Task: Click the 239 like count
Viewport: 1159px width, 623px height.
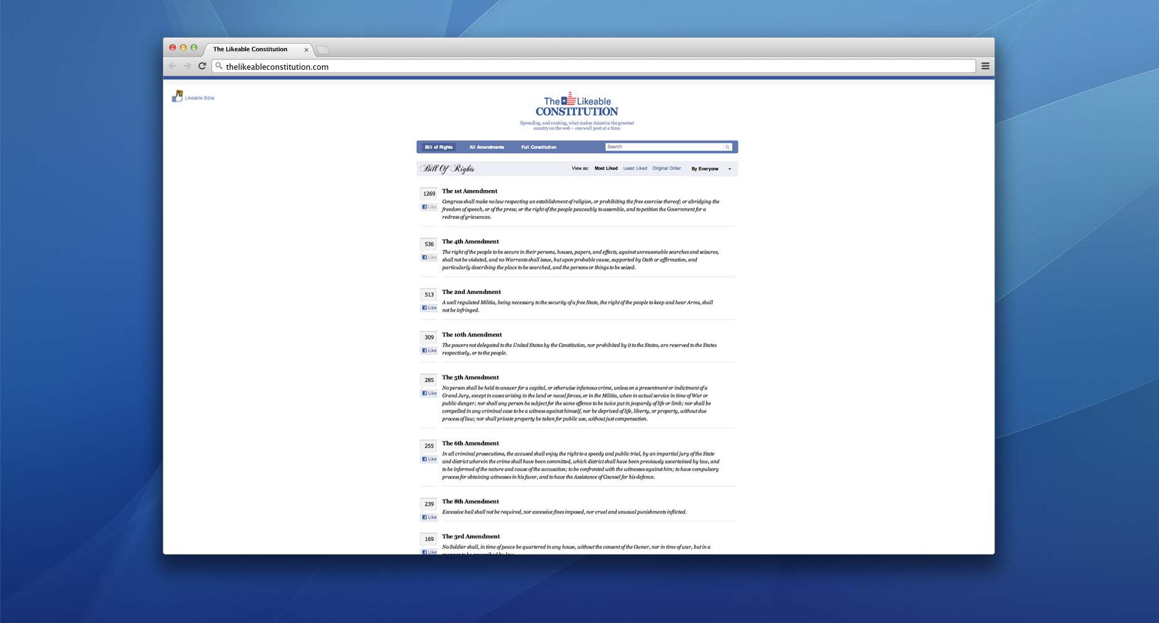Action: tap(429, 504)
